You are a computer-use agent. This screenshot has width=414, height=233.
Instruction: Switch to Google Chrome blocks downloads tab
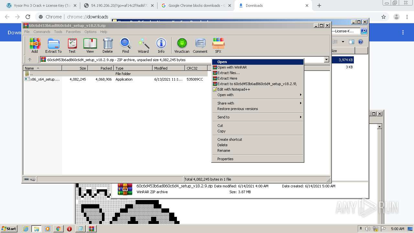(195, 6)
